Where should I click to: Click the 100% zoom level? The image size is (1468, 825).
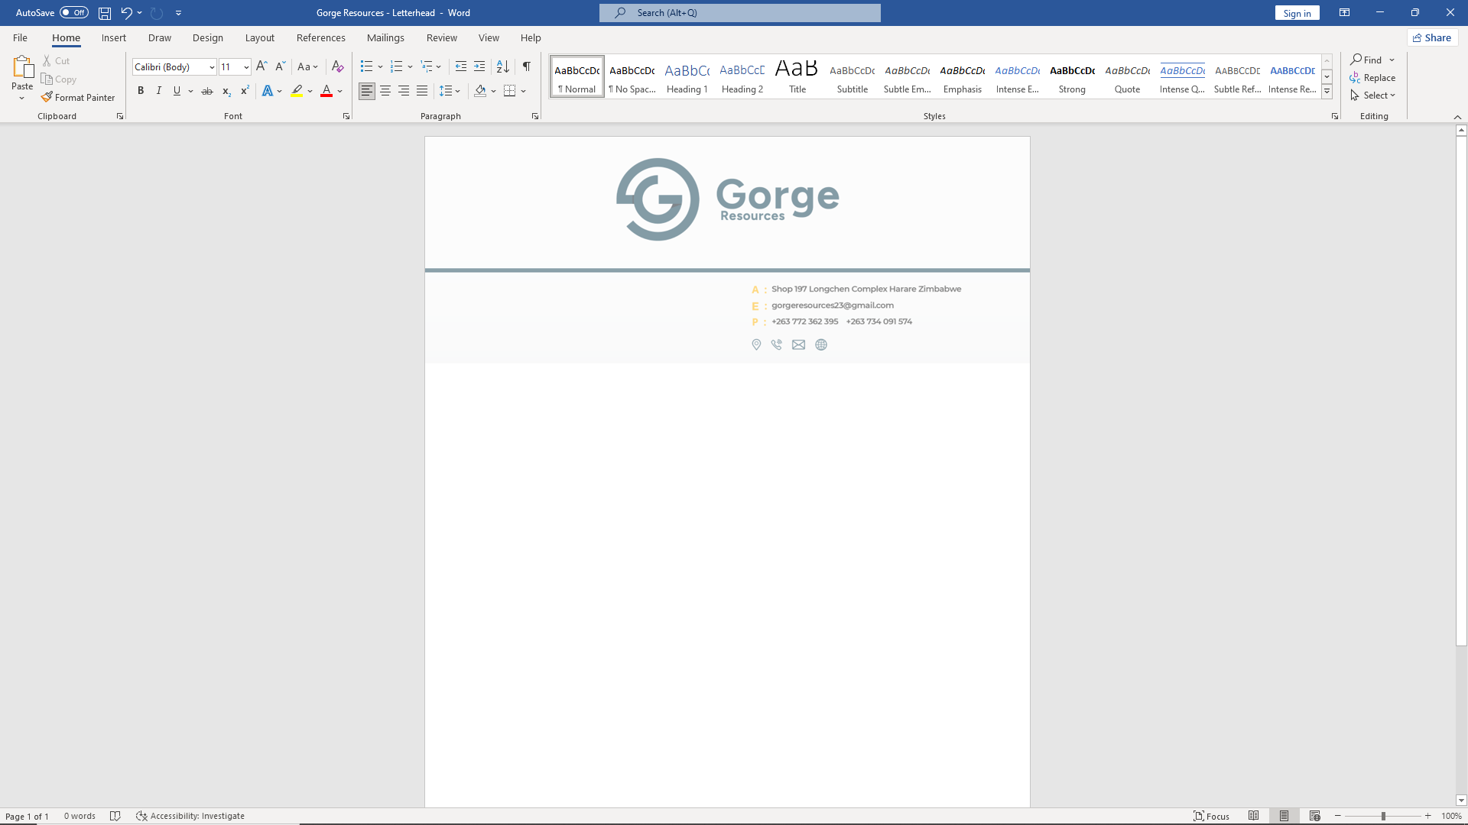click(1451, 816)
